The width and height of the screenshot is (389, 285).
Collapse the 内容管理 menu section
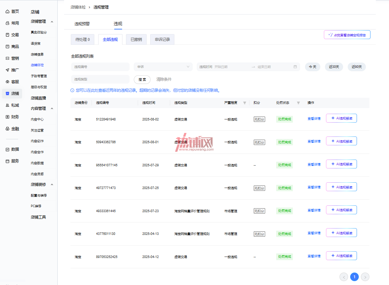pos(52,109)
